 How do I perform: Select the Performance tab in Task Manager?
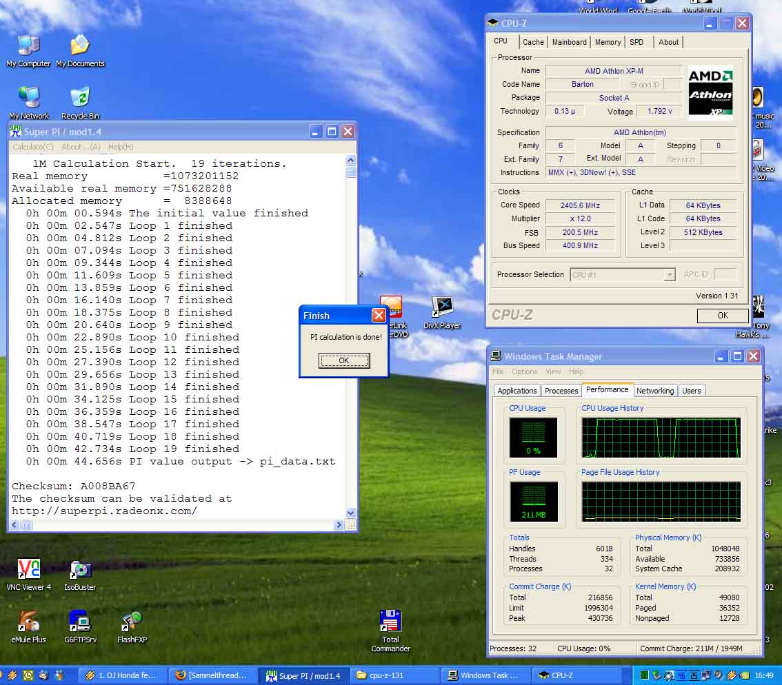(607, 389)
